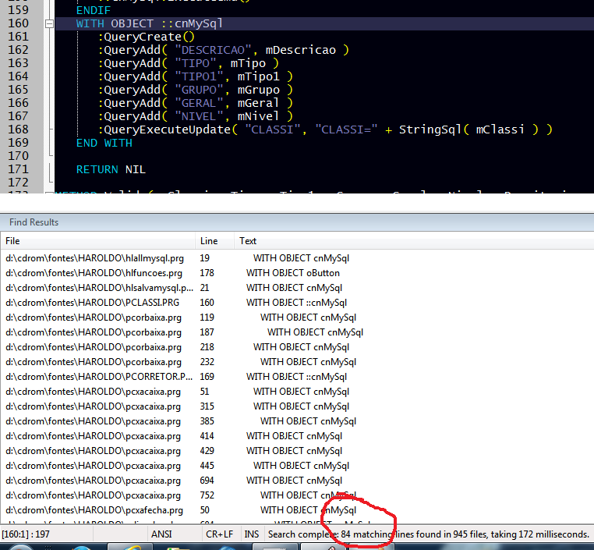Jump to pcorbaixa.prg line 232 match
This screenshot has width=594, height=550.
pos(94,362)
